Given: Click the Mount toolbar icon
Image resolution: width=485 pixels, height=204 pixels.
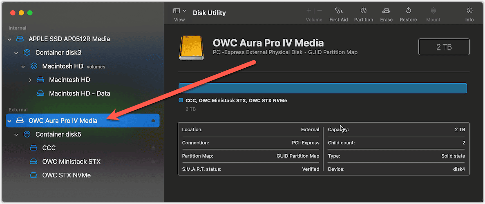Looking at the screenshot, I should coord(433,11).
